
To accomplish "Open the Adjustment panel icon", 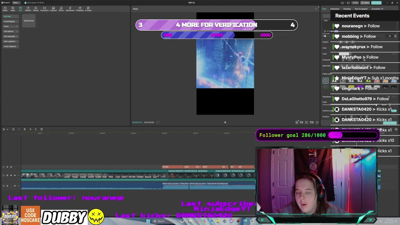I will [x=70, y=9].
